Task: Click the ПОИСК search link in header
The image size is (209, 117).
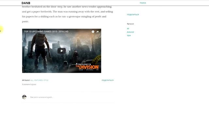Action: point(143,3)
